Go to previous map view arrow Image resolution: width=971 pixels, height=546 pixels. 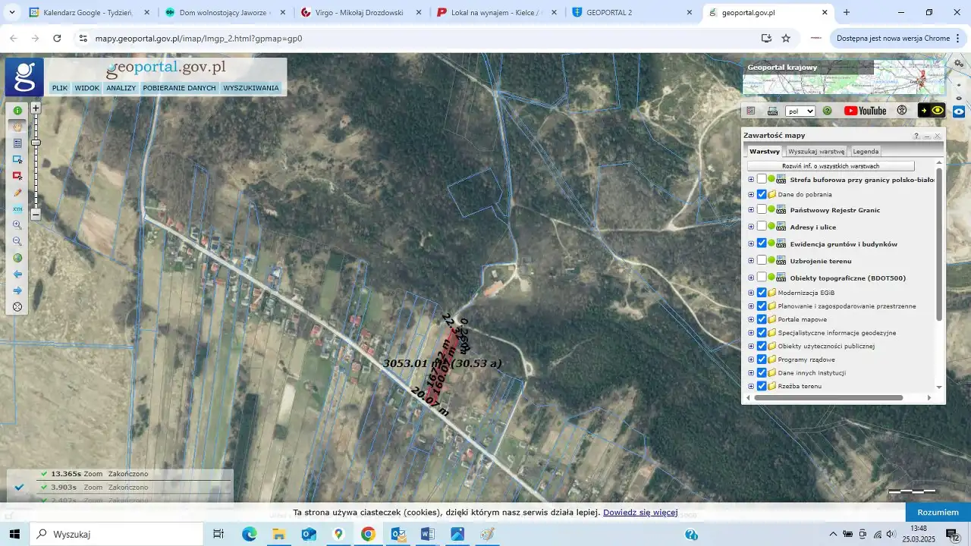tap(17, 275)
